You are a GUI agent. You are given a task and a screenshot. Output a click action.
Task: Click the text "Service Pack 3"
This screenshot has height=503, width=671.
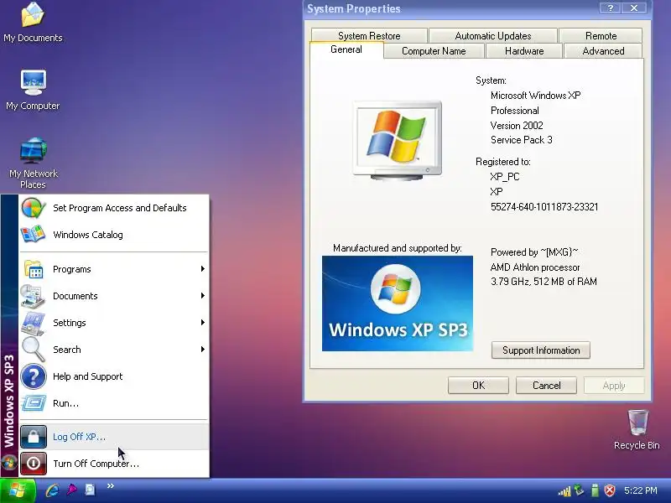(x=521, y=140)
